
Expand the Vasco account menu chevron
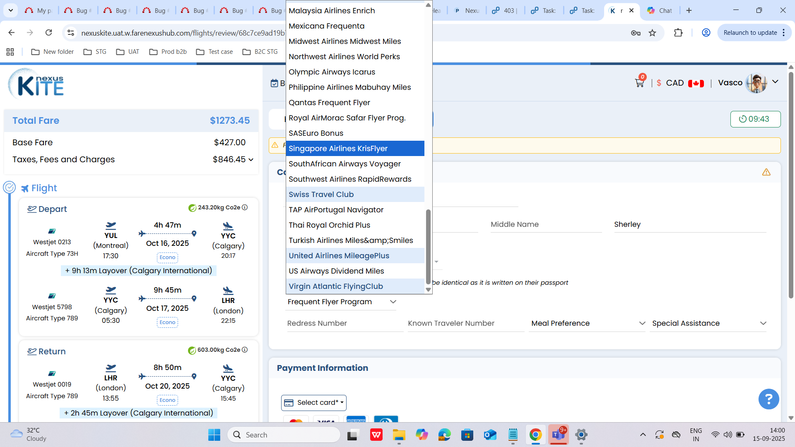[x=775, y=82]
